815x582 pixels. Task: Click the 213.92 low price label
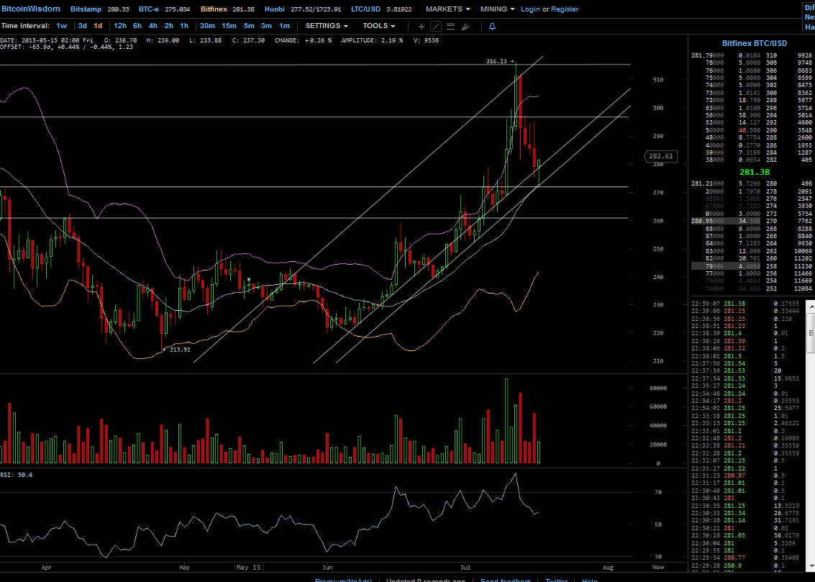[180, 350]
